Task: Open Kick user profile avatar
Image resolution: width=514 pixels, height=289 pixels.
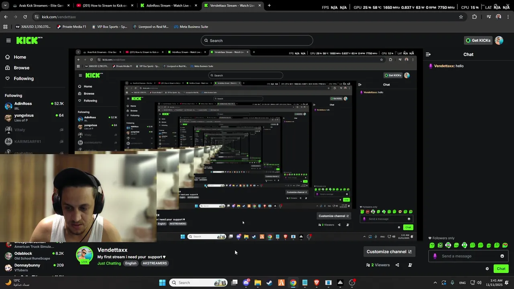Action: 499,40
